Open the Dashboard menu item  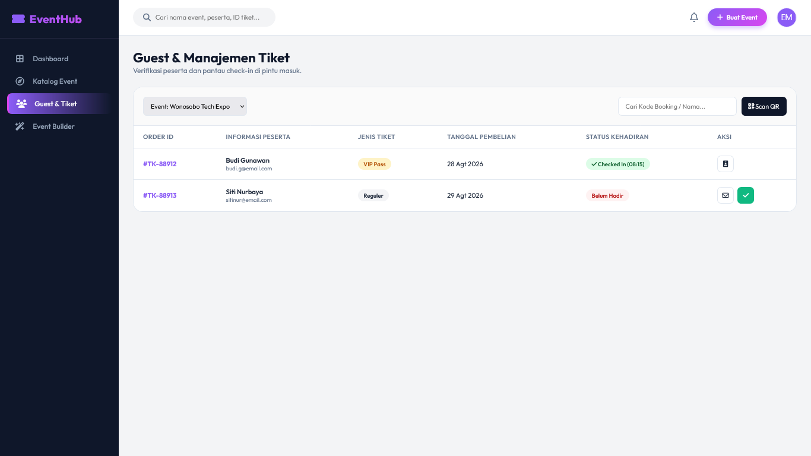[59, 59]
